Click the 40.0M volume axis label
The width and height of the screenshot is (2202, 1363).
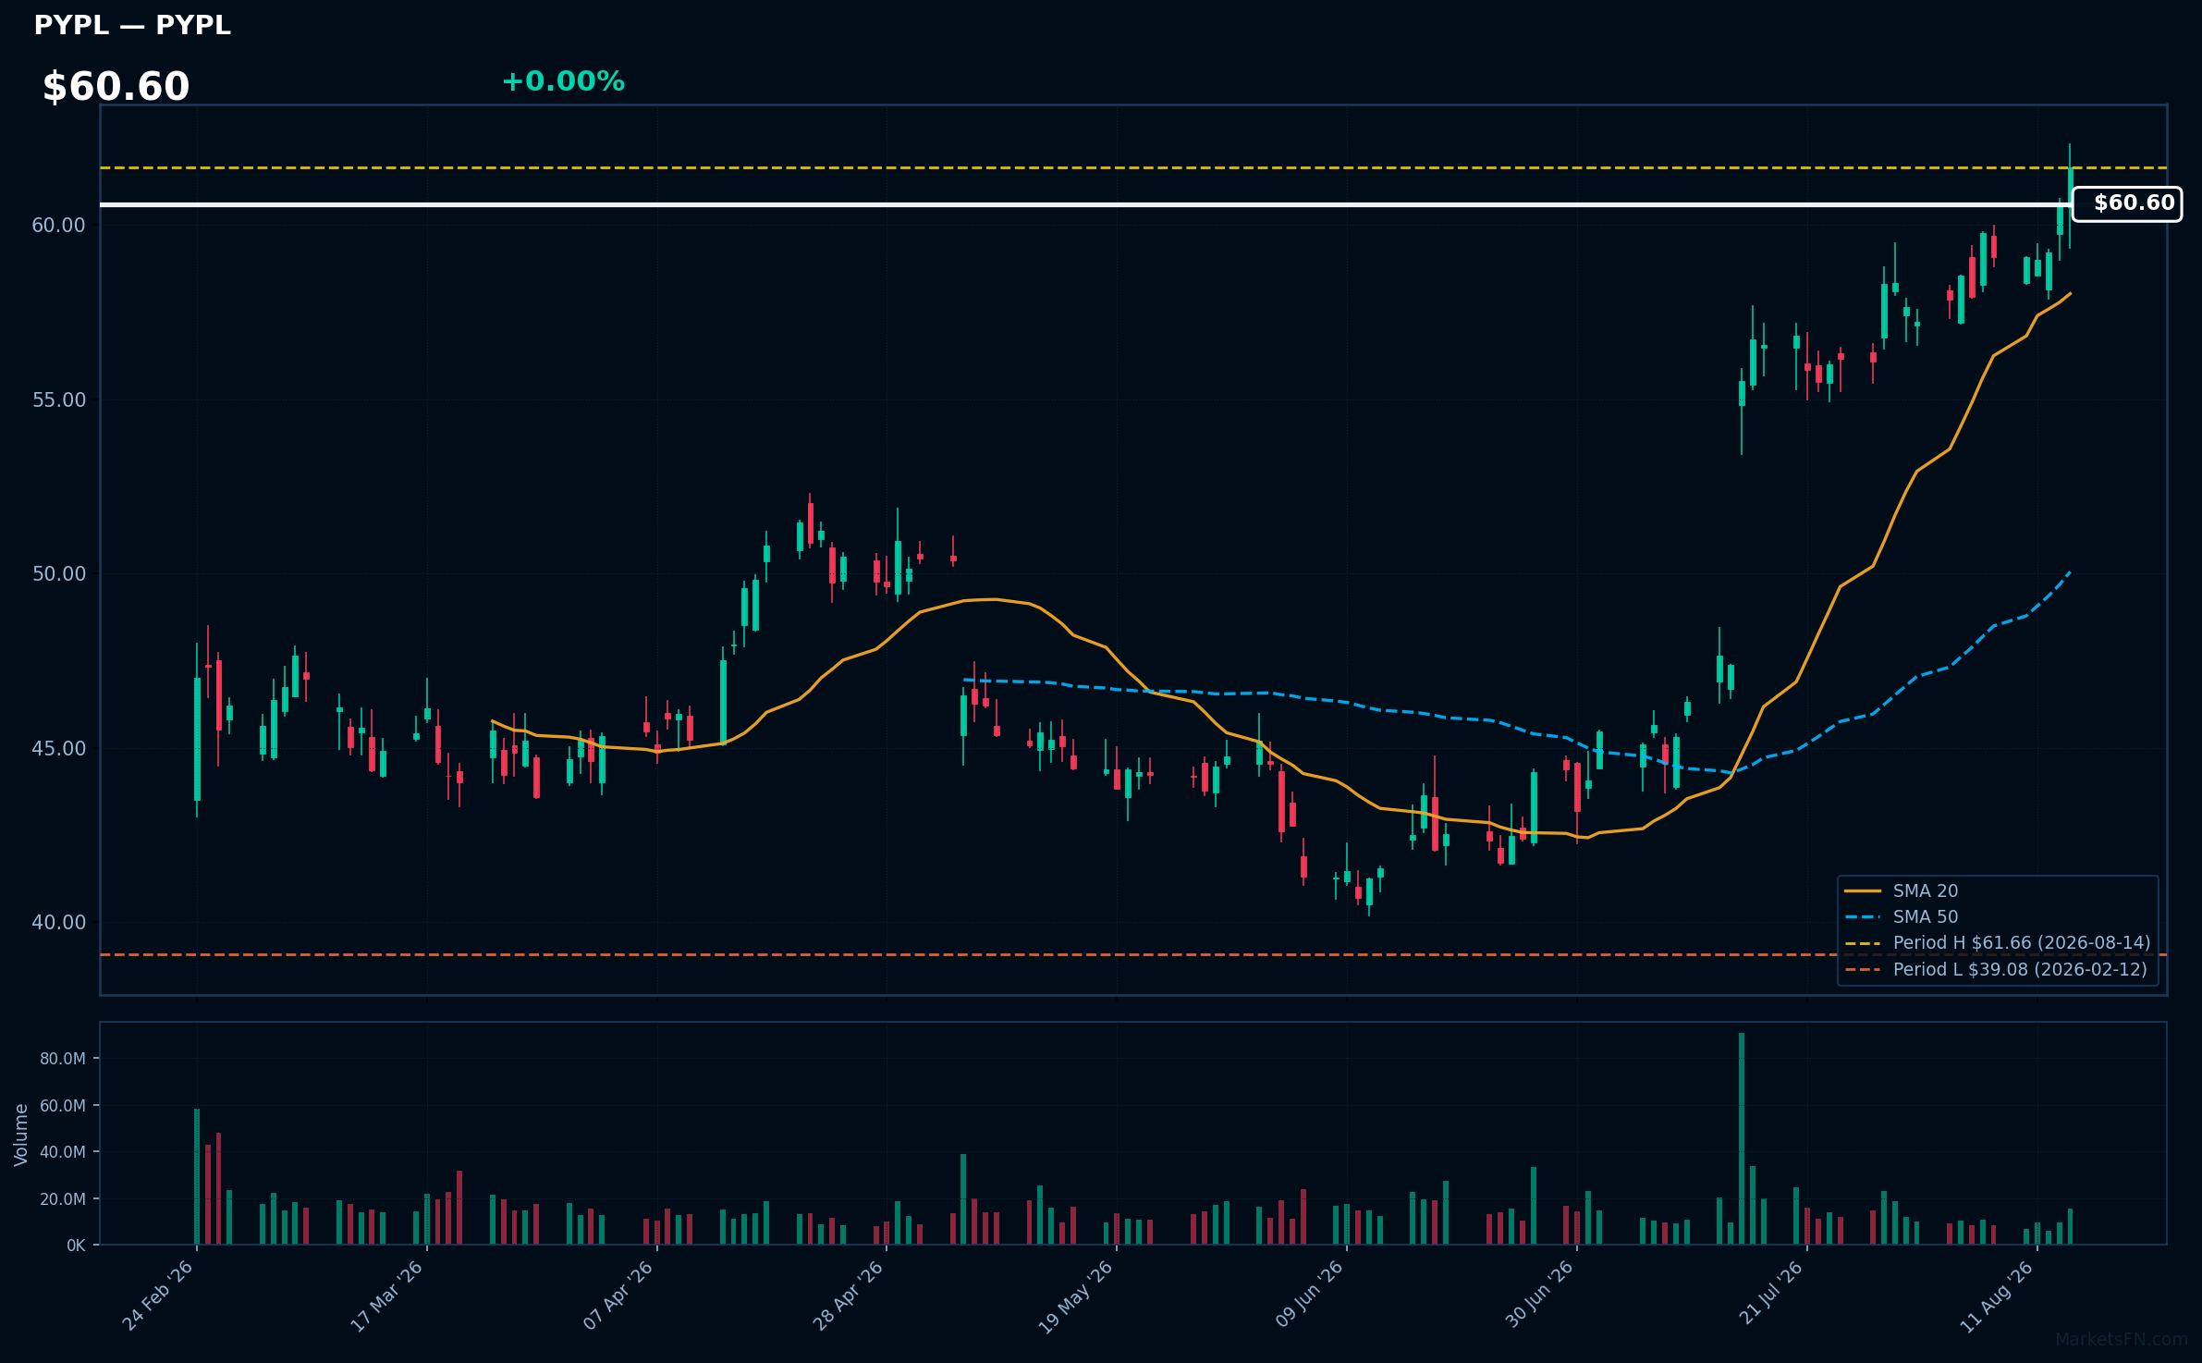(x=63, y=1152)
